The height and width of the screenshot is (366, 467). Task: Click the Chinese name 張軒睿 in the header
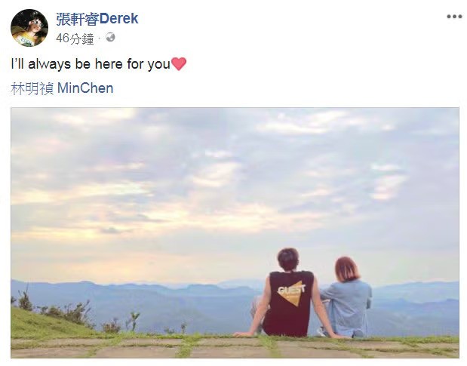(x=77, y=19)
